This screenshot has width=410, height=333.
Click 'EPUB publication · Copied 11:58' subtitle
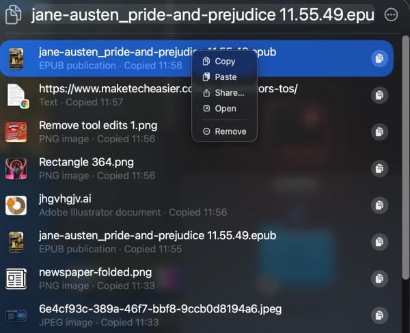coord(110,66)
